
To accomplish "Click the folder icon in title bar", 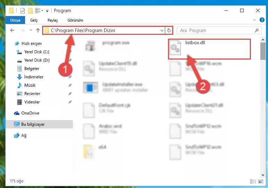I will 11,10.
